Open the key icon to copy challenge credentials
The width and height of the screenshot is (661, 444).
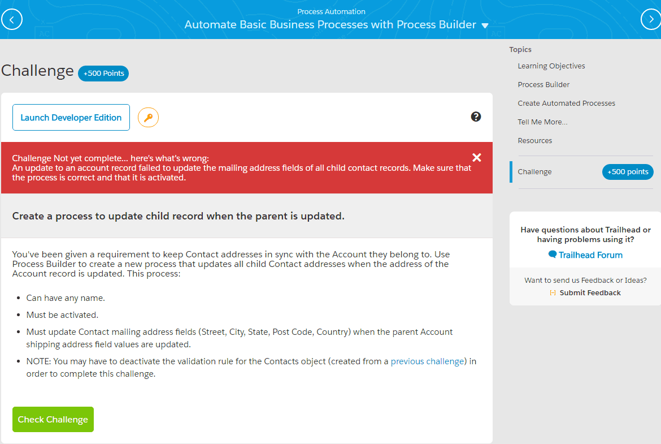click(x=148, y=117)
